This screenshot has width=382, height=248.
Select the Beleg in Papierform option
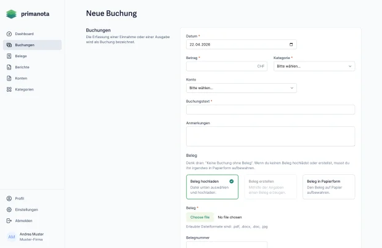click(x=328, y=186)
